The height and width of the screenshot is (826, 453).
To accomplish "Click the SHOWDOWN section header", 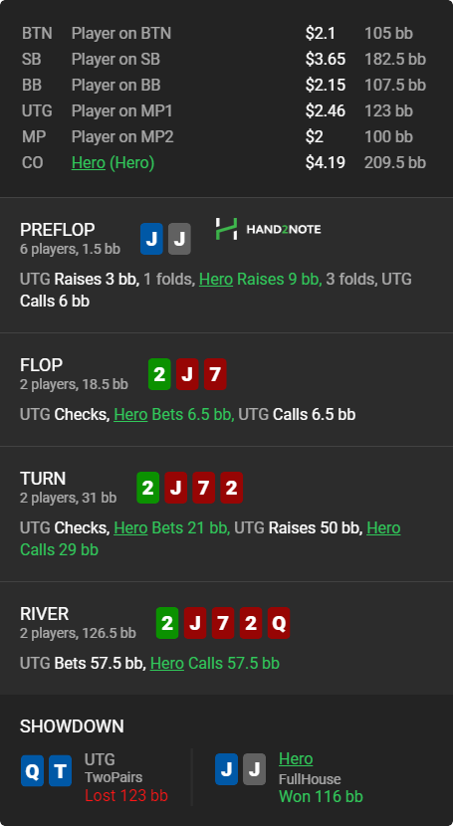I will [x=72, y=726].
